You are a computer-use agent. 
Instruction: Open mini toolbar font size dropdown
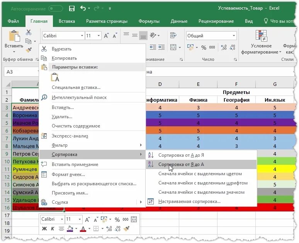[80, 219]
